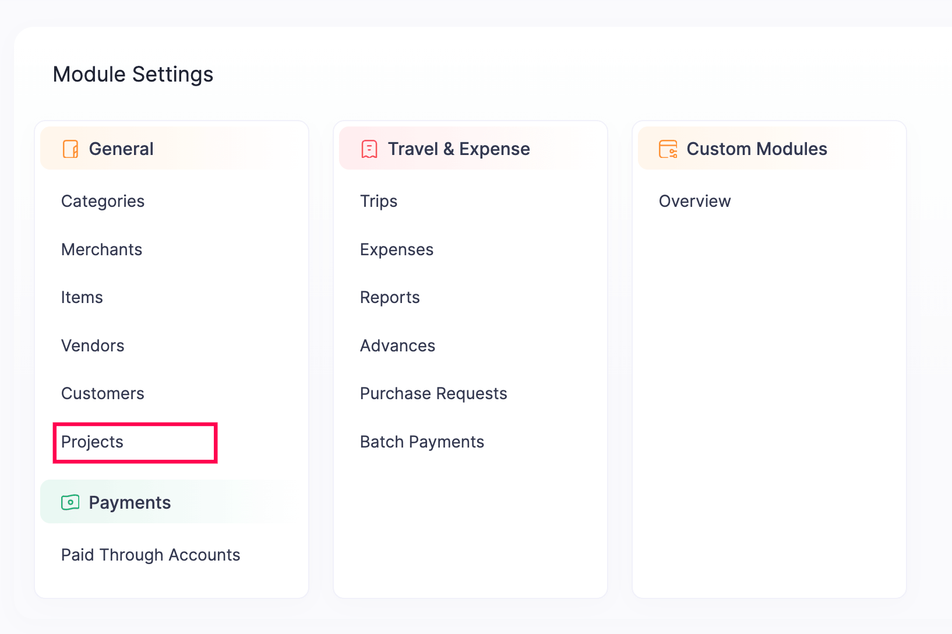
Task: Open Trips module settings
Action: 379,201
